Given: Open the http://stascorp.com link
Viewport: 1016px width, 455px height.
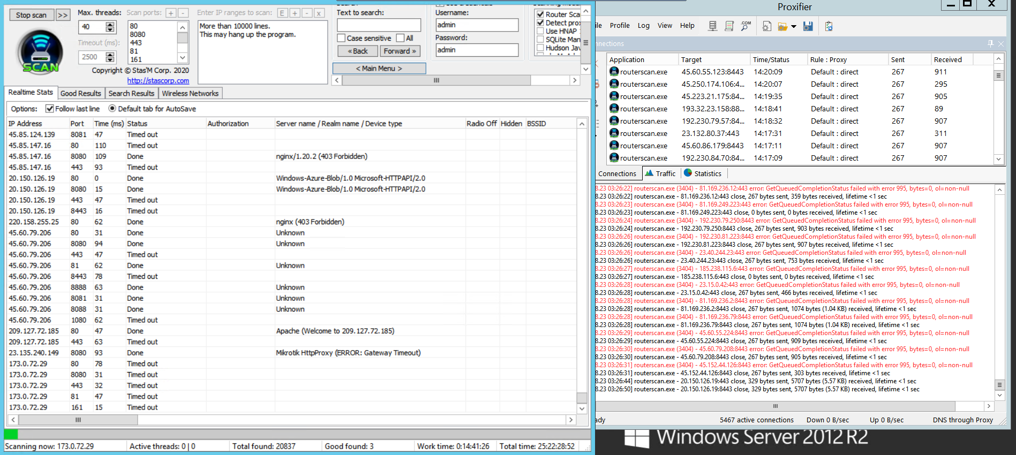Looking at the screenshot, I should tap(158, 80).
